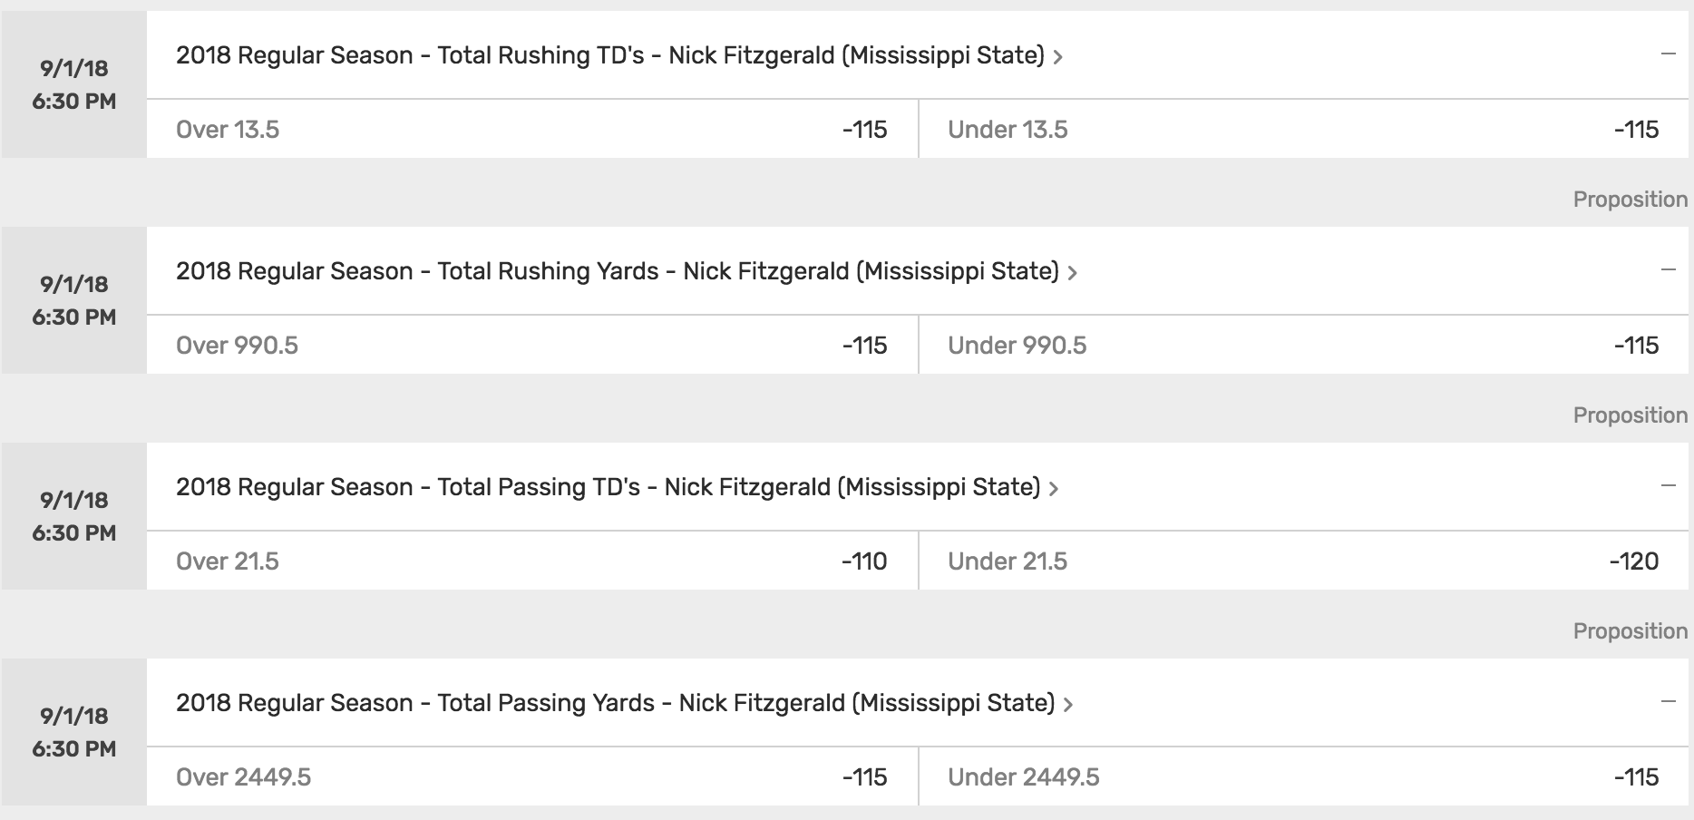Open the chevron beside the Total Passing TD's title
This screenshot has height=820, width=1694.
1053,489
